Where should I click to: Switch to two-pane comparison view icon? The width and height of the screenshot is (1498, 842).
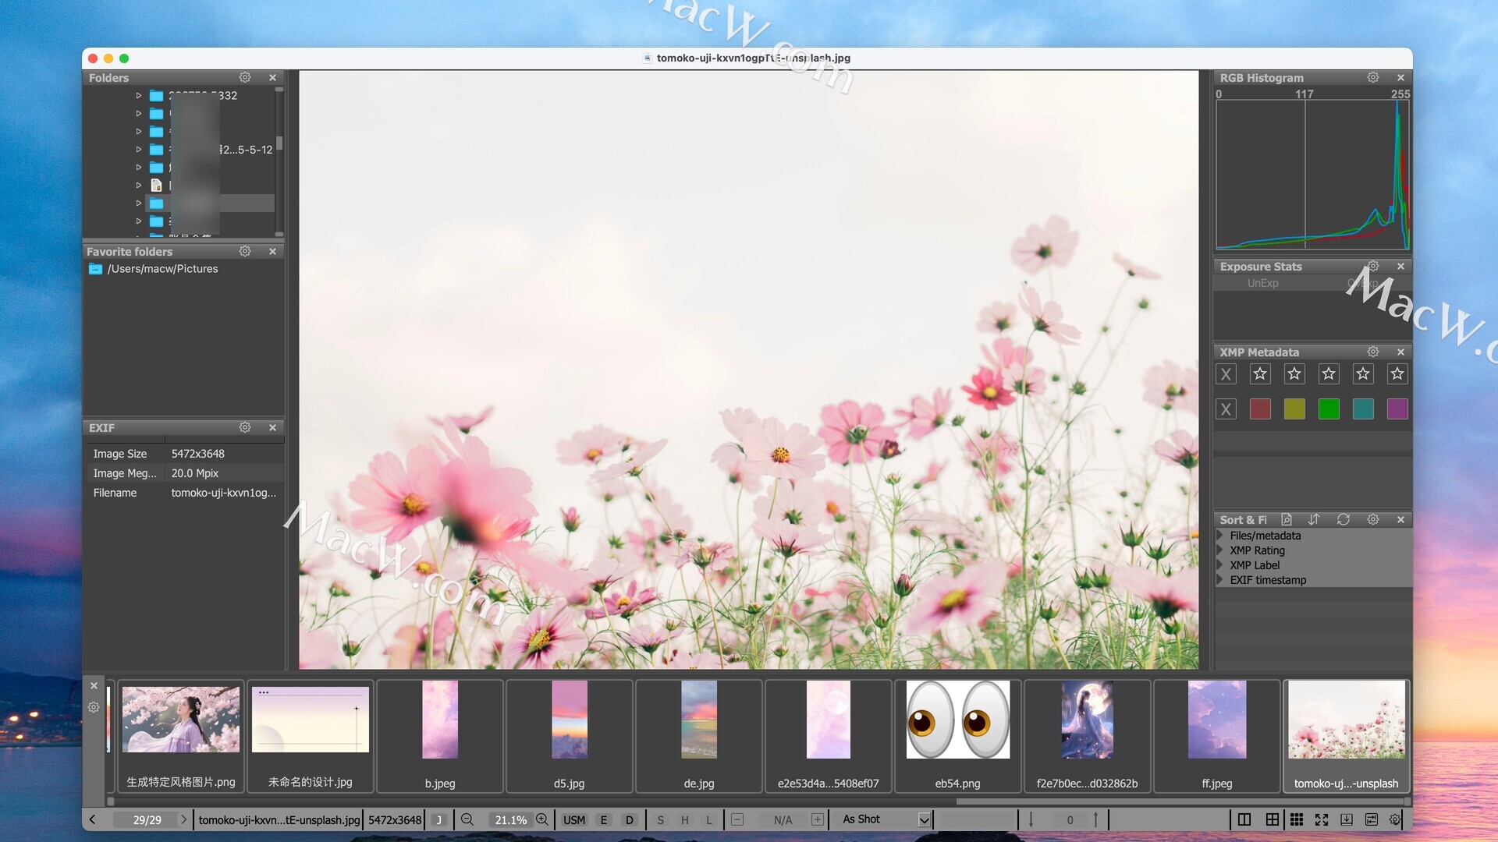click(1244, 819)
